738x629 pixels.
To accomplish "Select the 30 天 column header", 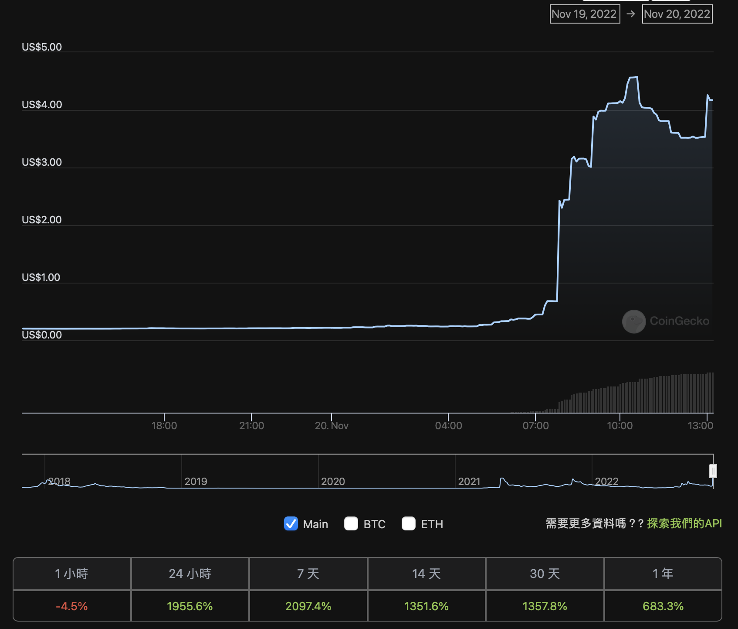I will (545, 574).
